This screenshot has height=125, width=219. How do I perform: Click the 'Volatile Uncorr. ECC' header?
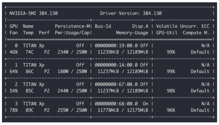click(183, 26)
